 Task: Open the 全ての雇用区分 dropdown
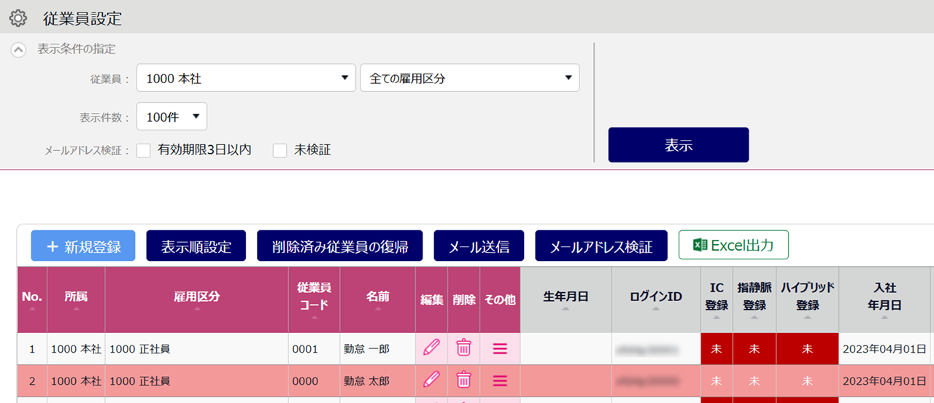(x=470, y=78)
